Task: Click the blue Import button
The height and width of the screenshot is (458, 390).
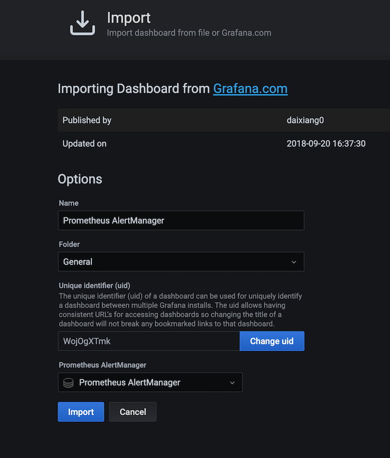Action: 81,412
